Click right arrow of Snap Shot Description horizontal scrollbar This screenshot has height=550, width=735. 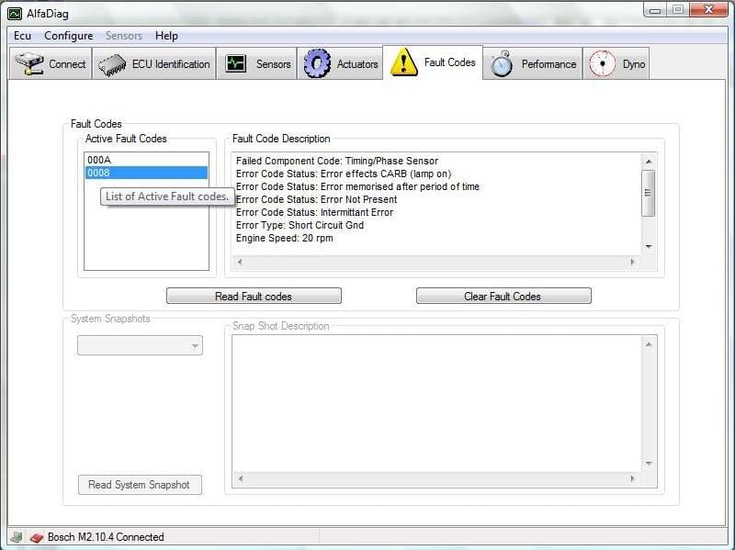pos(632,478)
